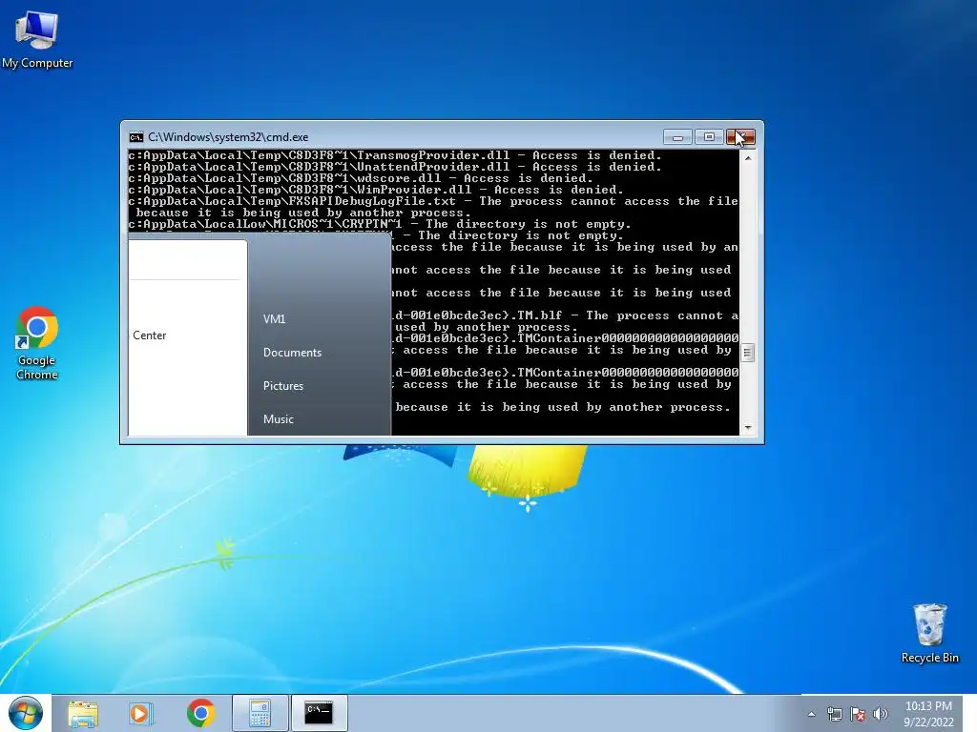Open the Recycle Bin desktop icon
977x732 pixels.
coord(929,634)
